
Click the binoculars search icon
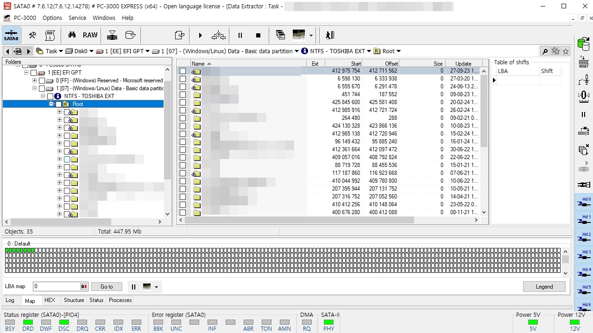[x=72, y=35]
